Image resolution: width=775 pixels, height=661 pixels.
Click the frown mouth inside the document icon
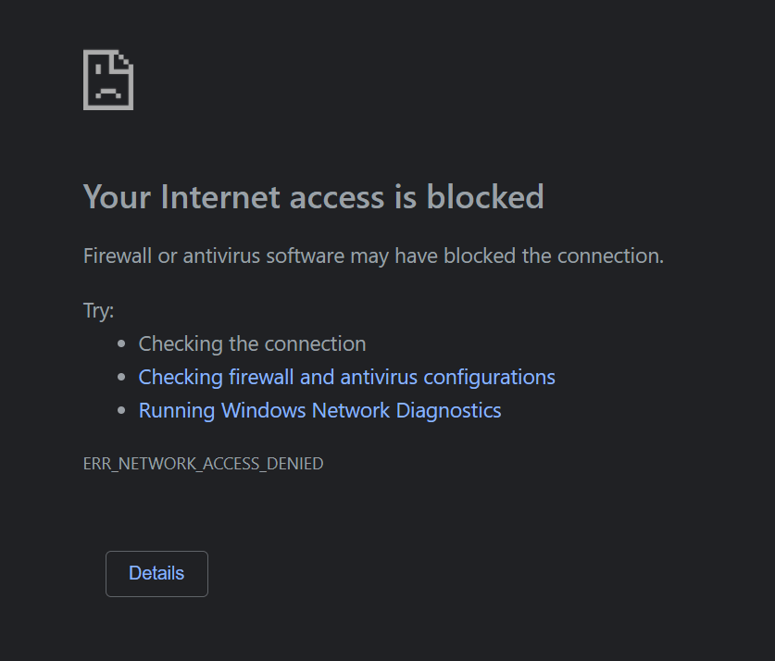[x=108, y=92]
